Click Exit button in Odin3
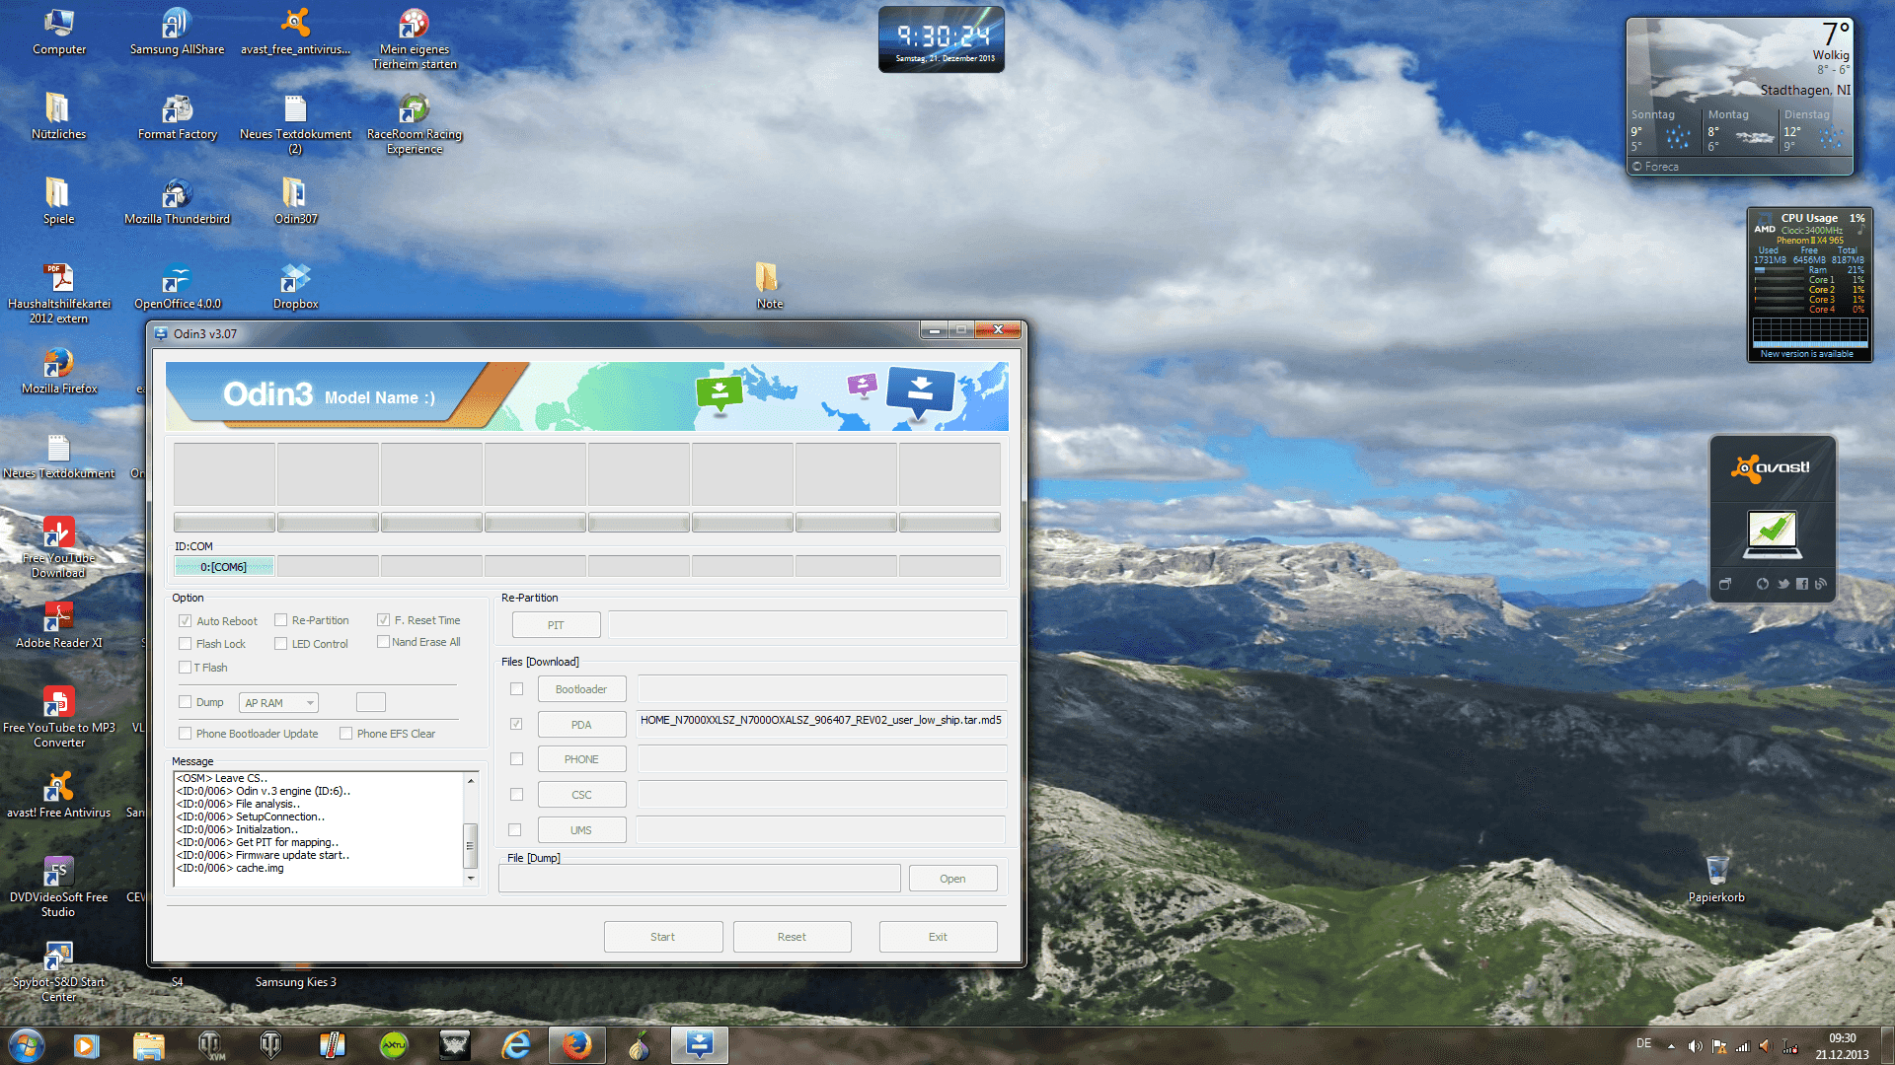 (938, 937)
